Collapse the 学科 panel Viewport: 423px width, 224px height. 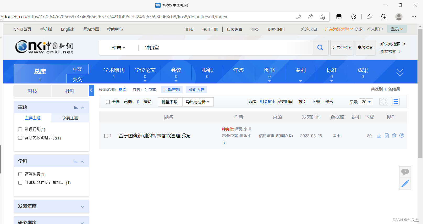point(82,162)
